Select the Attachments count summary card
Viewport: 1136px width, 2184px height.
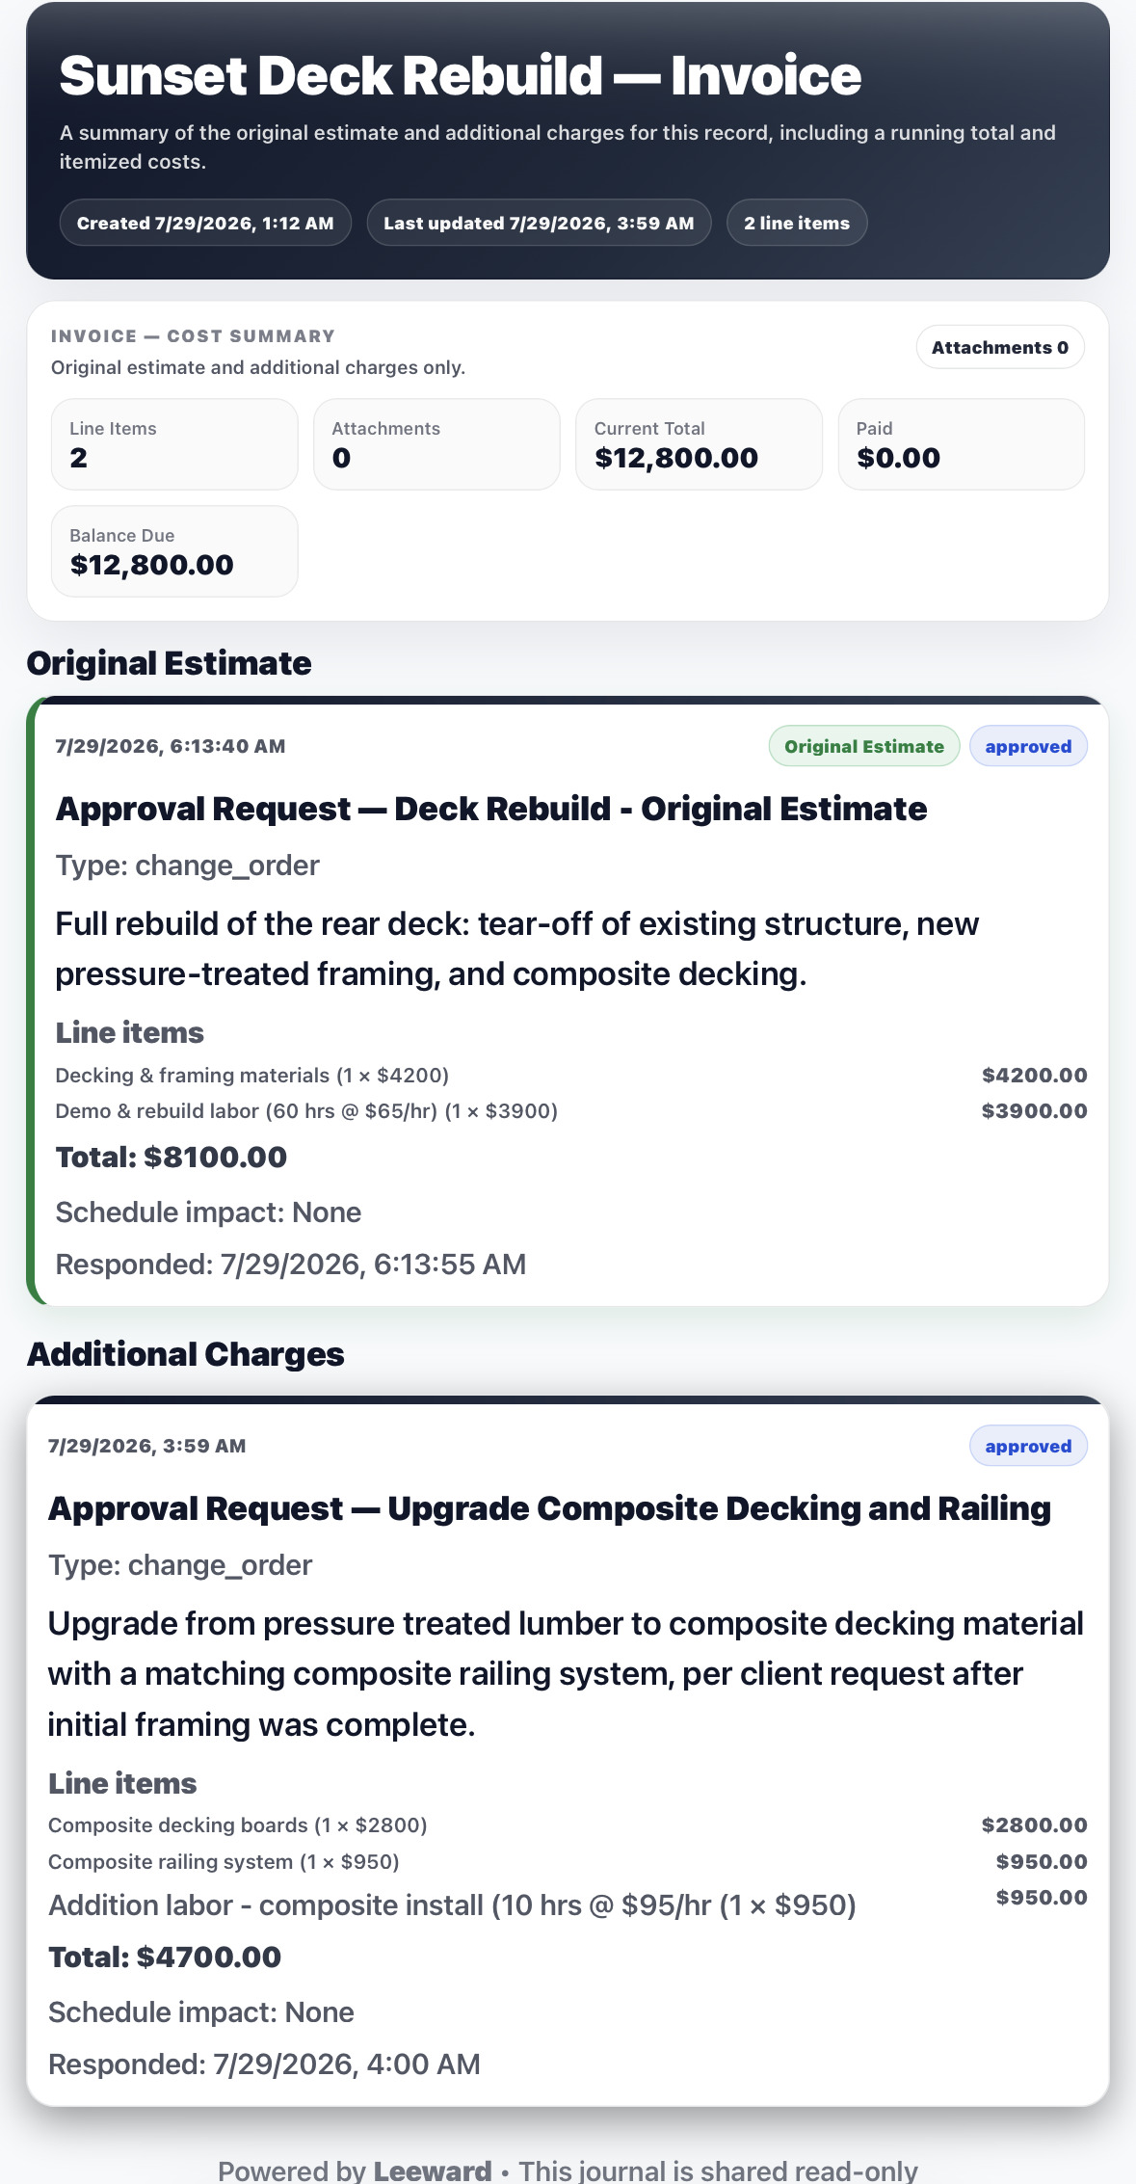[x=436, y=444]
